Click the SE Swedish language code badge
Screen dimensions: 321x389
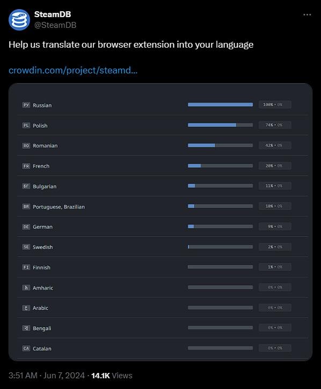point(26,247)
